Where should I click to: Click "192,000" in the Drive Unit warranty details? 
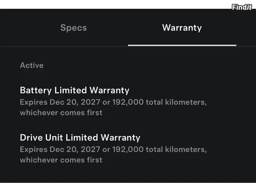(x=128, y=149)
